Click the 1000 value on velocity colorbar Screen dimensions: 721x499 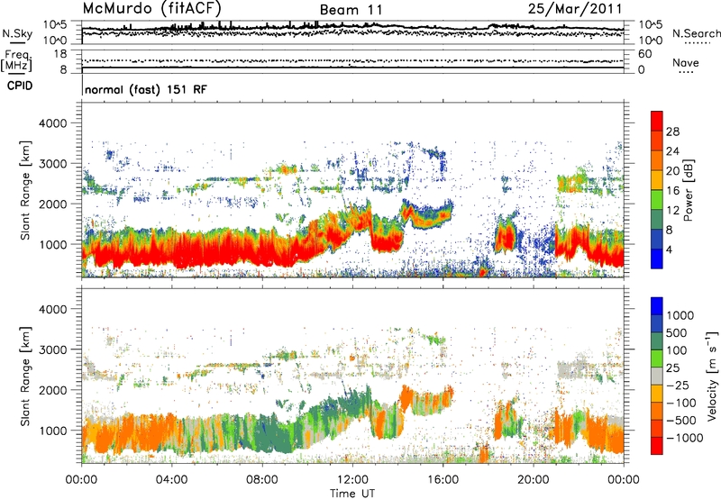680,315
